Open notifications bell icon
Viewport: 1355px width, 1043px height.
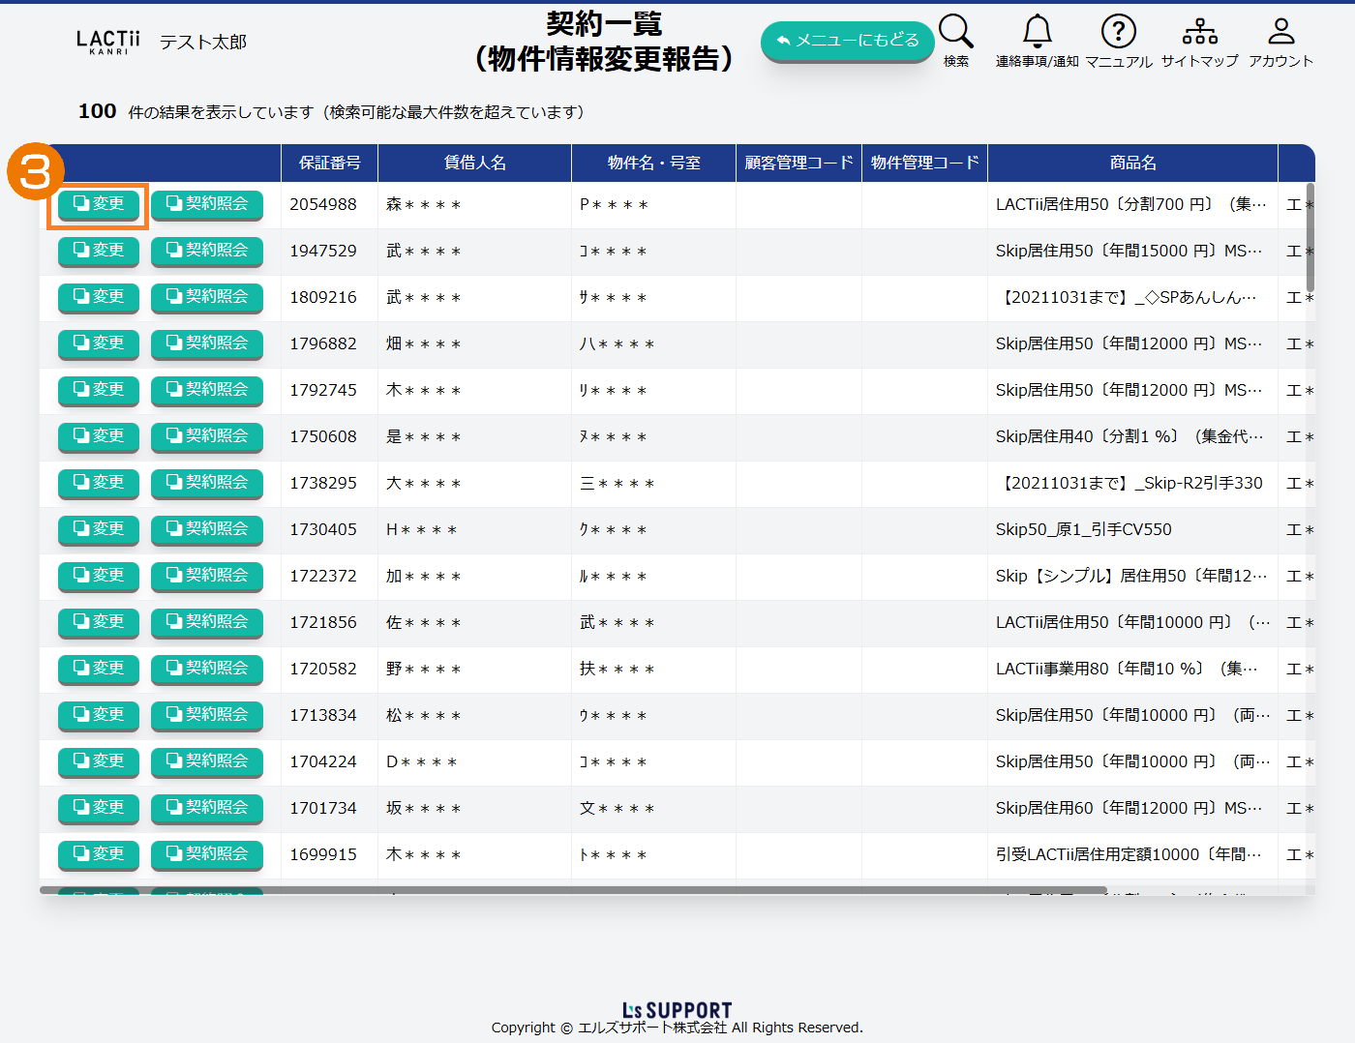tap(1037, 32)
